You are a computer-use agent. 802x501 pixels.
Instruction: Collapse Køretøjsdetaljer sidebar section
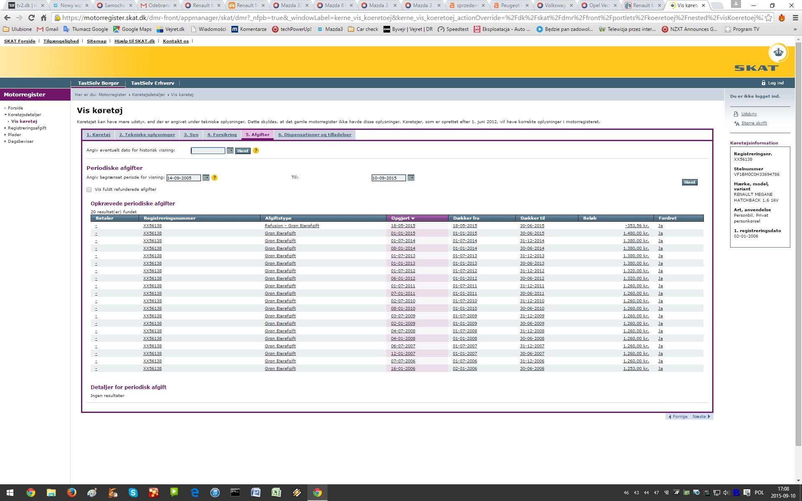click(5, 115)
